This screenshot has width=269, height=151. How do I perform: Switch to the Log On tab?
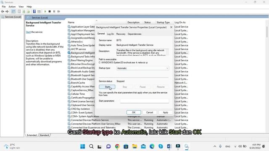110,34
